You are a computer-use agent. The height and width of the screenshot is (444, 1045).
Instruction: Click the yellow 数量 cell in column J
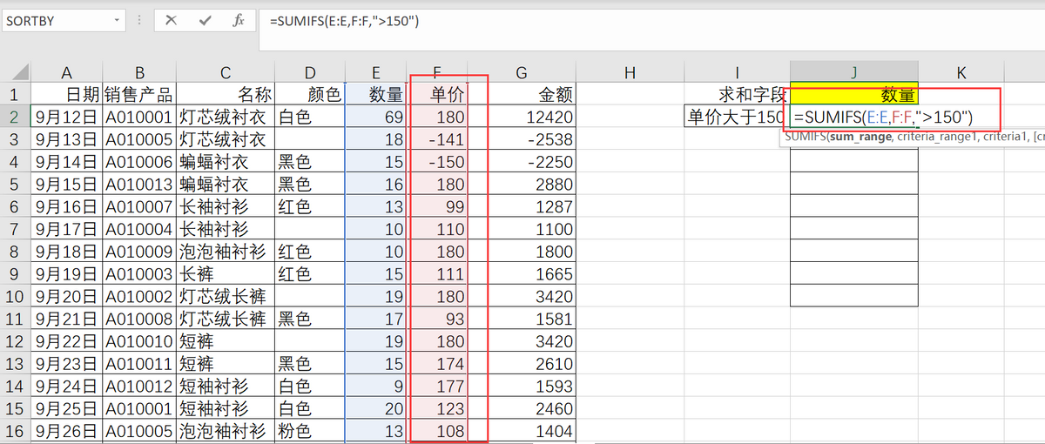click(854, 95)
